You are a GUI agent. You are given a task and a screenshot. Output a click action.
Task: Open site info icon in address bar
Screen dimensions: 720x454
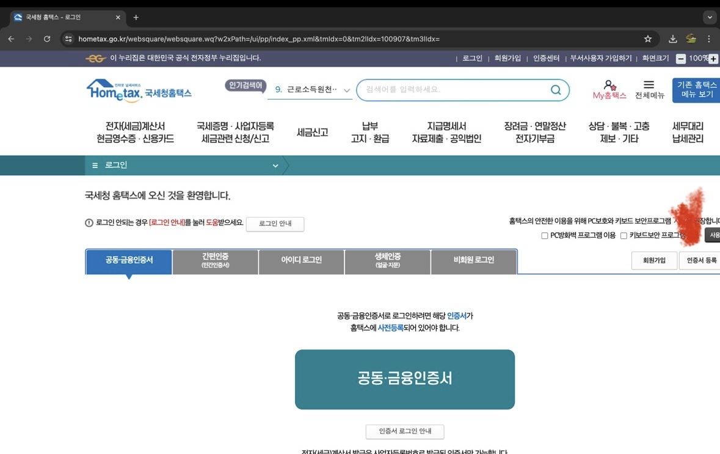68,39
